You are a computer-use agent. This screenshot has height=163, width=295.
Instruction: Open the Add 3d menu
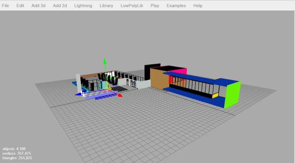pyautogui.click(x=38, y=6)
